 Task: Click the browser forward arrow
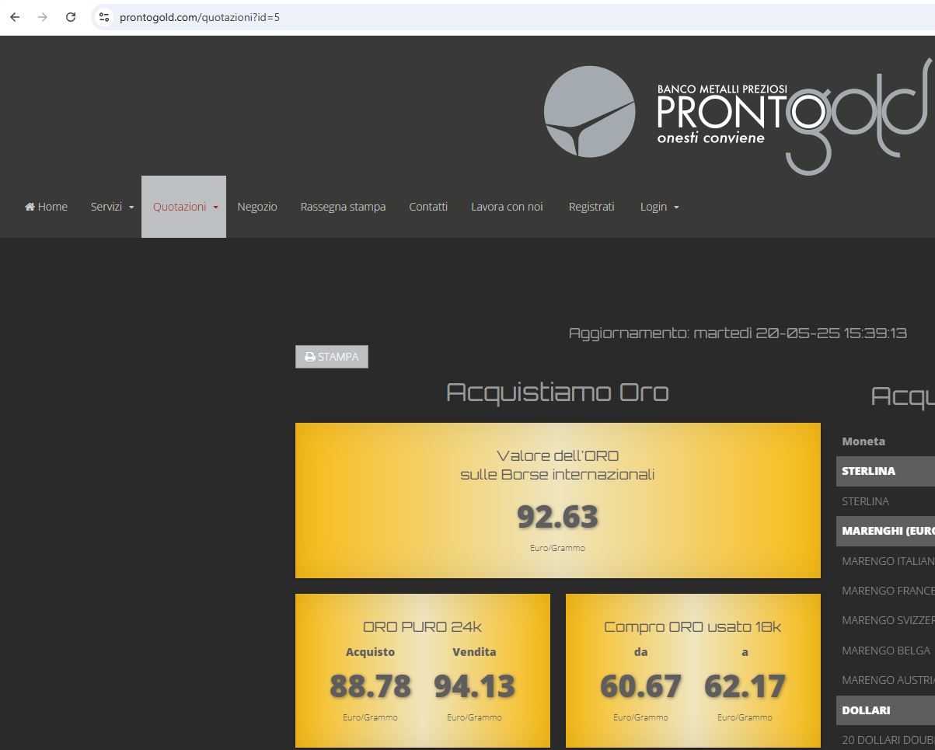pyautogui.click(x=43, y=17)
